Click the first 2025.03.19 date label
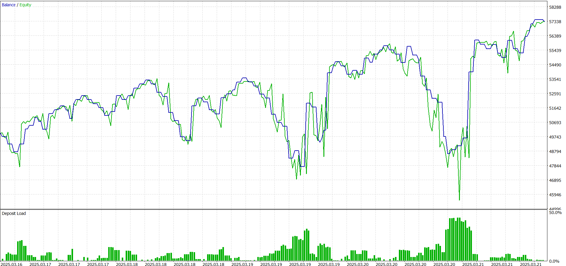Screen dimensions: 566x266 point(242,264)
